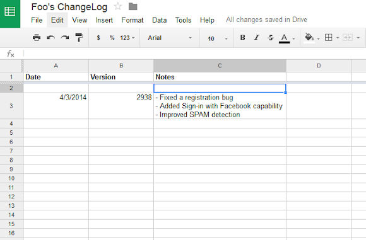Click the Redo arrow

pyautogui.click(x=65, y=38)
